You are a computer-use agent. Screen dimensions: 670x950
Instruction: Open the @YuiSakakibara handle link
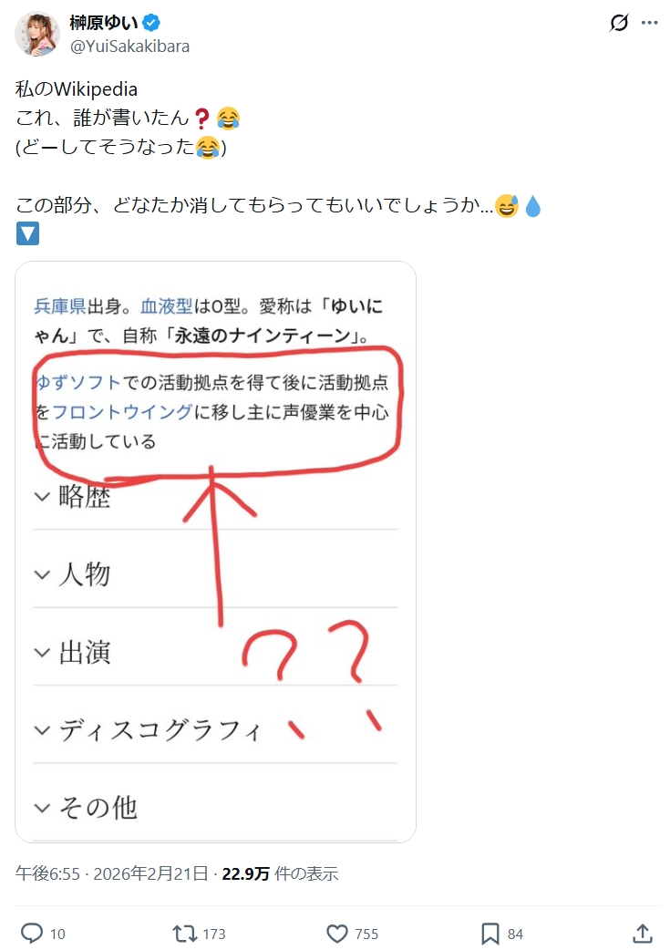pos(129,46)
